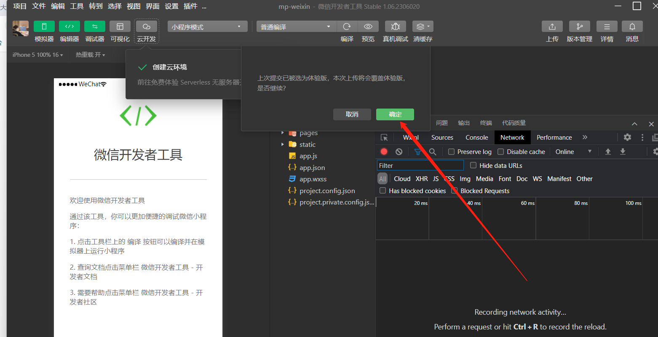Screen dimensions: 658x337
Task: Check Hide data URLs option
Action: (473, 165)
